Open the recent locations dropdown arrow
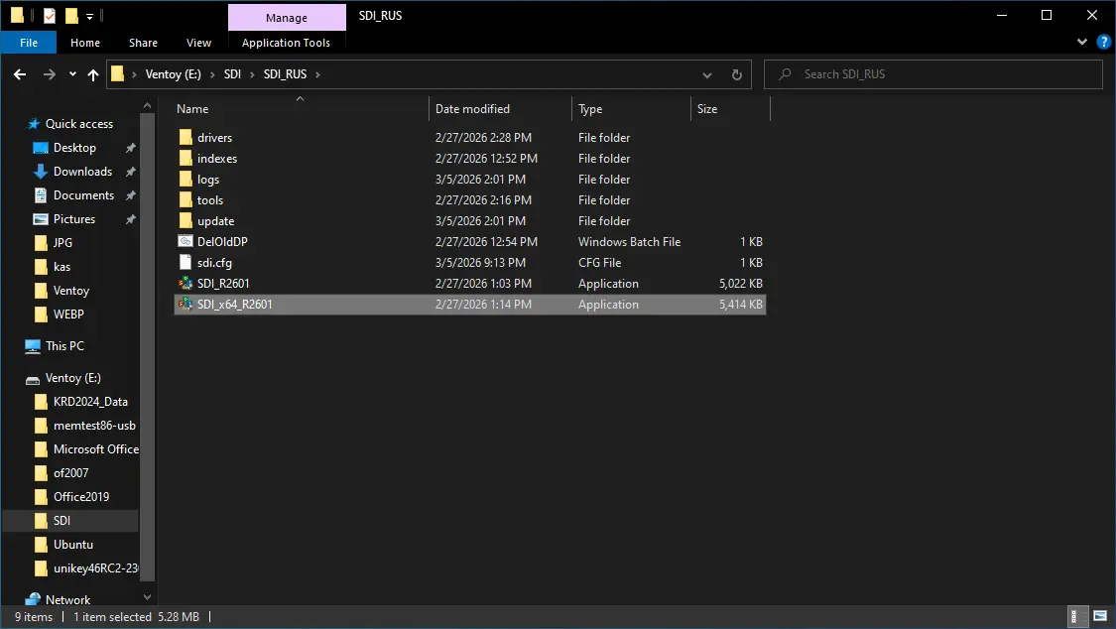The height and width of the screenshot is (629, 1116). 72,74
